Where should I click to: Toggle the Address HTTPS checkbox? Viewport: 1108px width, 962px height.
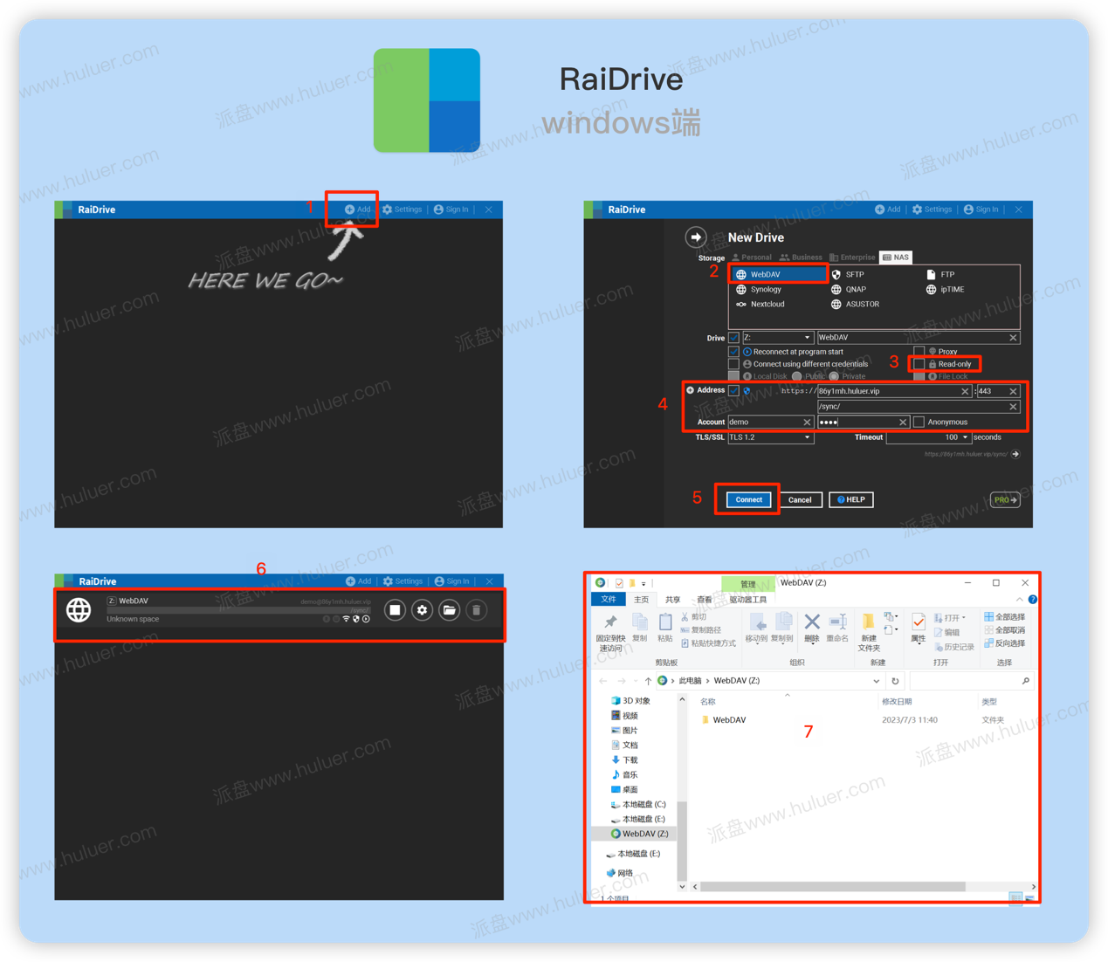[x=733, y=390]
